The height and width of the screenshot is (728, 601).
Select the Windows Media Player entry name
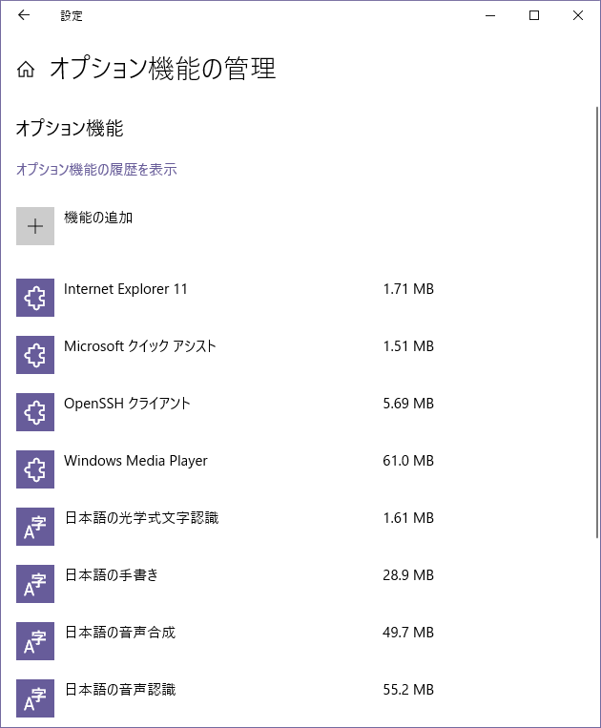(x=135, y=461)
